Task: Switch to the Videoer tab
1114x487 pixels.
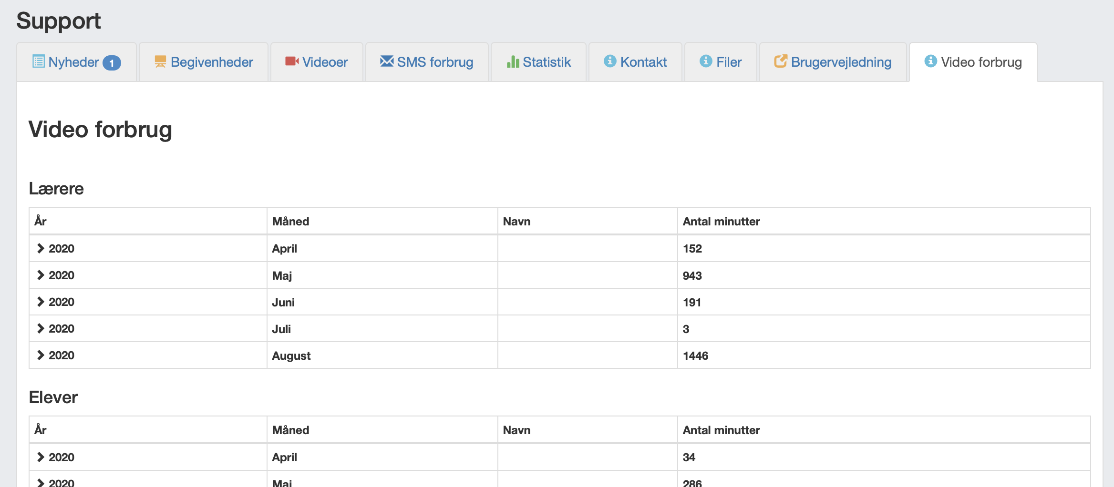Action: coord(317,62)
